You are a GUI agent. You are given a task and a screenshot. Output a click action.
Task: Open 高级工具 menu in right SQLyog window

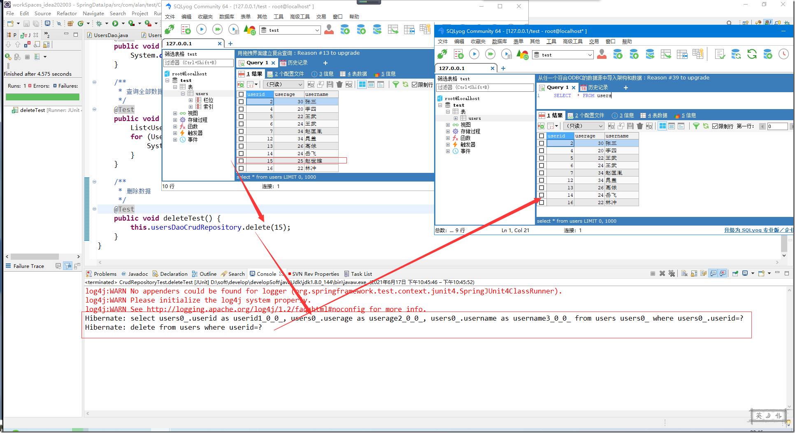pos(572,41)
